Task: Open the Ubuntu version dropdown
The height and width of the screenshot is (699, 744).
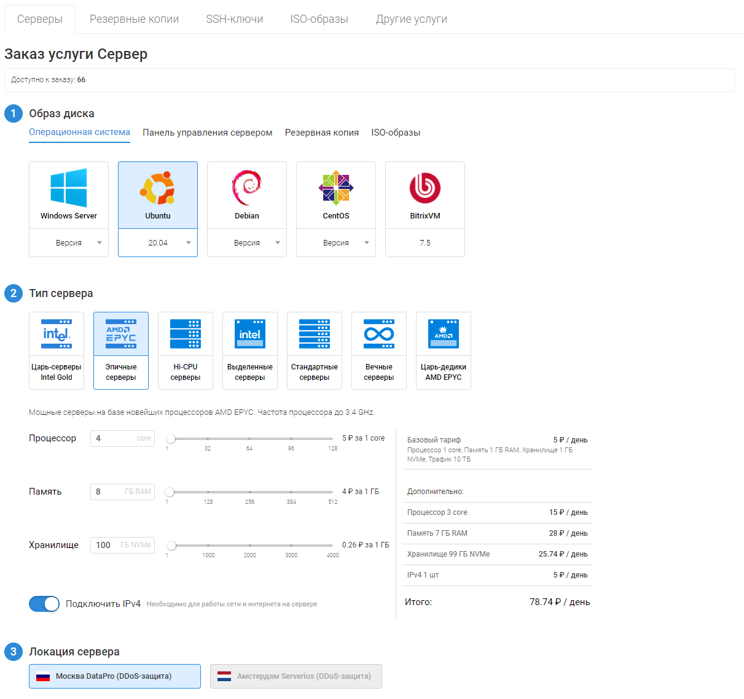Action: point(158,243)
